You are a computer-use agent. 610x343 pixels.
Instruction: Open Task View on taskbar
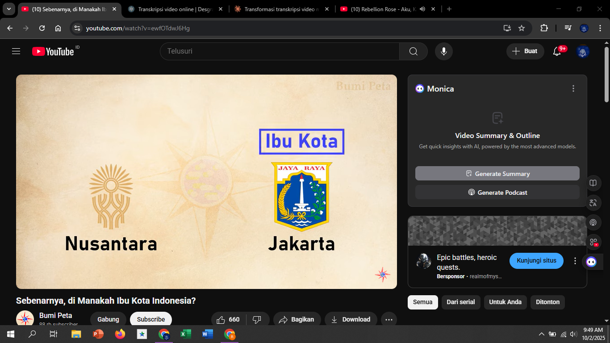(x=54, y=334)
